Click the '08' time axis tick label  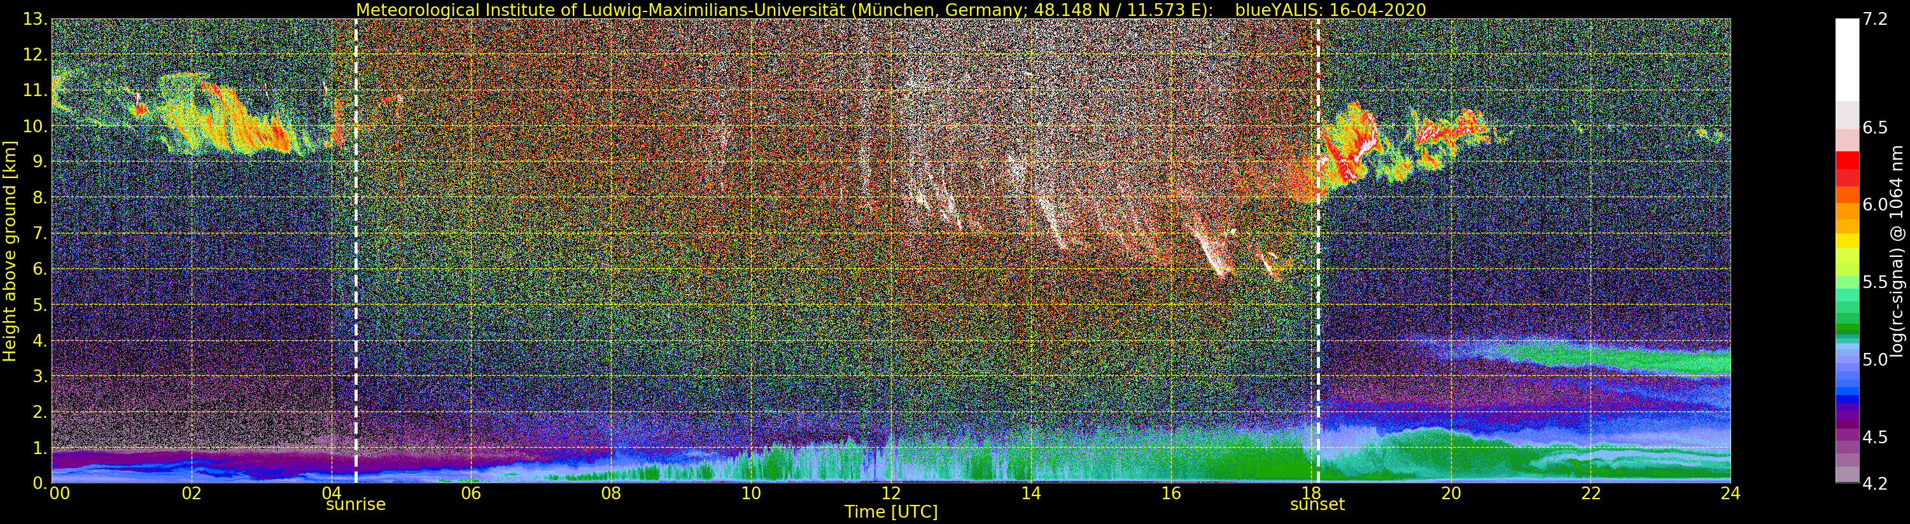pos(611,493)
